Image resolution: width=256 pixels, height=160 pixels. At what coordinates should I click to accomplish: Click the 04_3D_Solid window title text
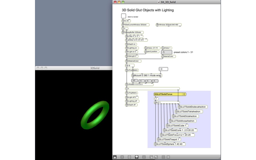(169, 2)
